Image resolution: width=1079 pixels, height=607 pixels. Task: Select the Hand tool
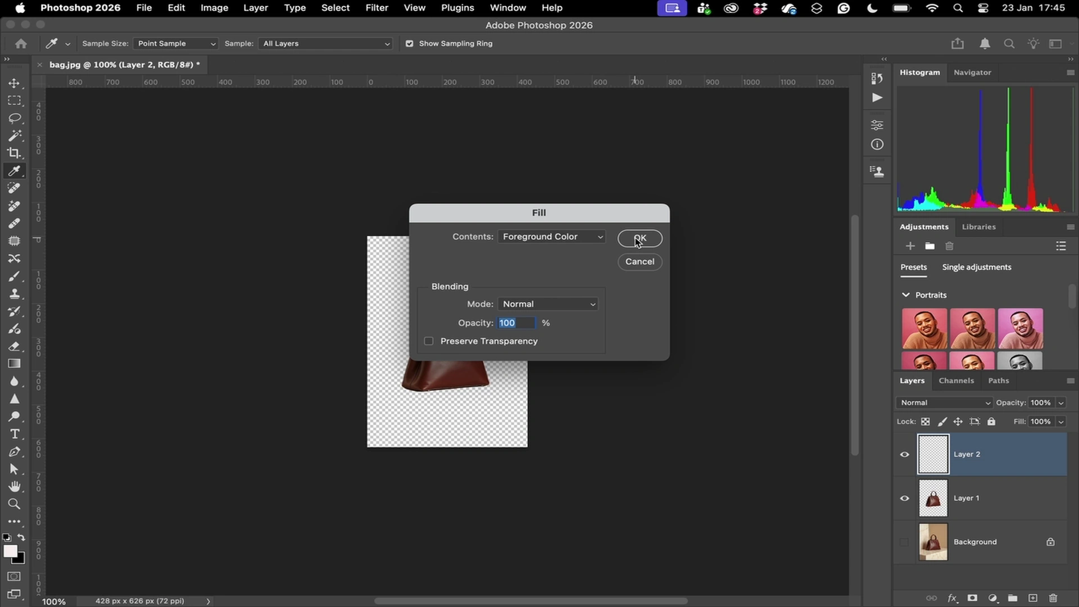tap(14, 486)
